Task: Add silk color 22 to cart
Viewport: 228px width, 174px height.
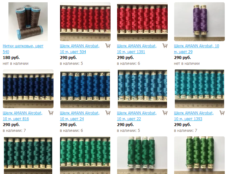Action: pyautogui.click(x=165, y=113)
